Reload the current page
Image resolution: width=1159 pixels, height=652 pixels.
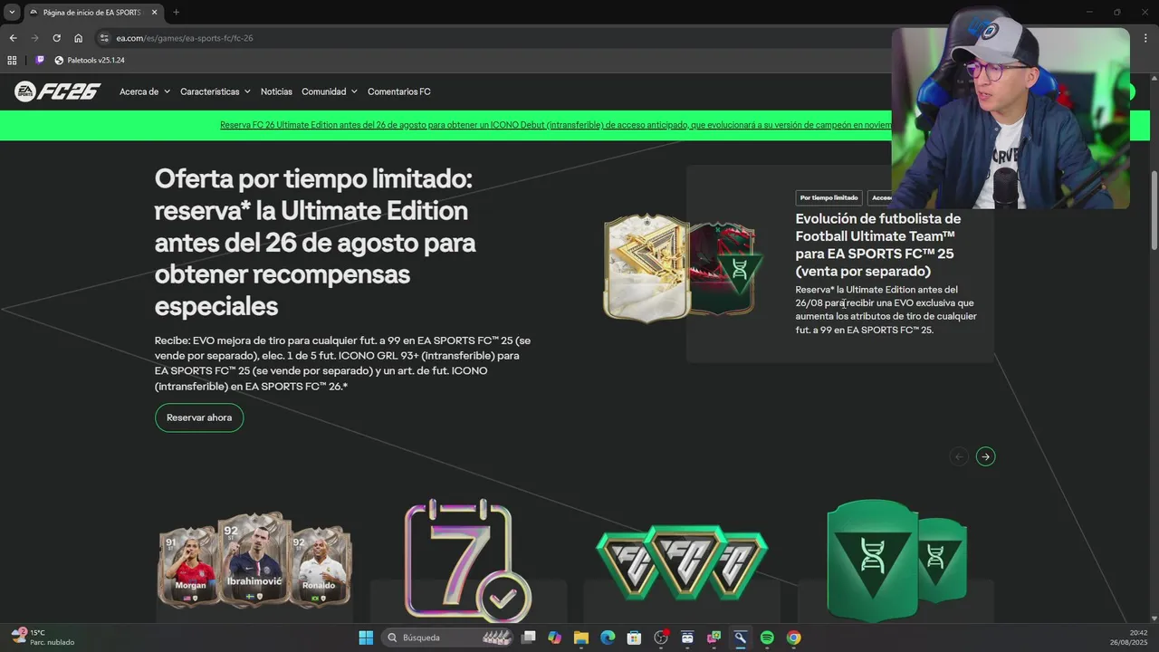56,38
